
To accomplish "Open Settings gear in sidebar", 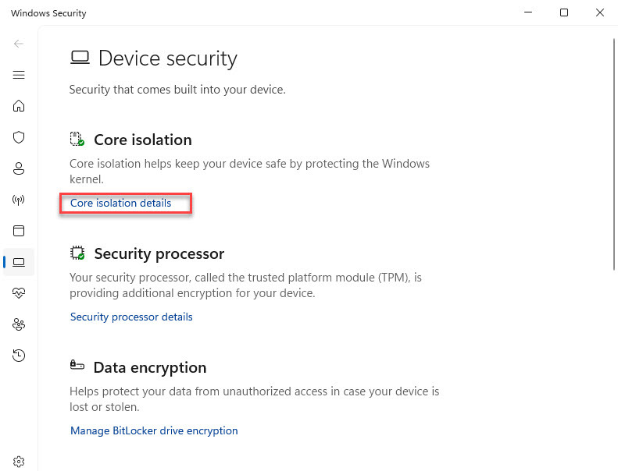I will coord(19,461).
